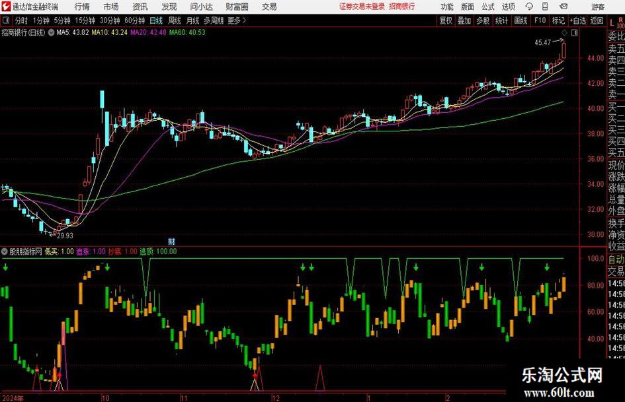Click the 29.93 low price label
Screen dimensions: 625x402
65,236
